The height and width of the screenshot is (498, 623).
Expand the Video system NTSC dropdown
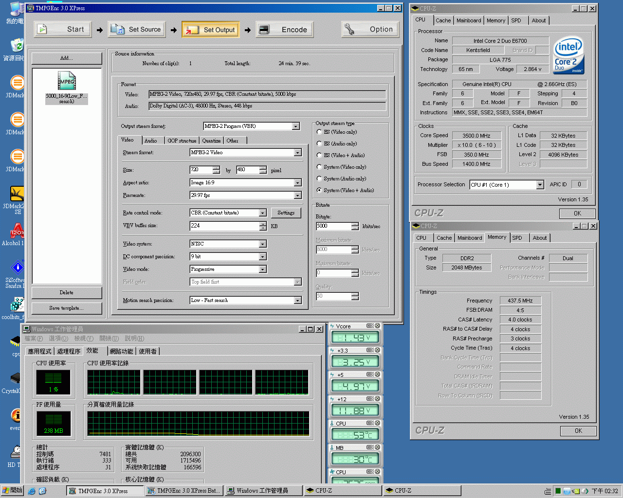pyautogui.click(x=263, y=244)
